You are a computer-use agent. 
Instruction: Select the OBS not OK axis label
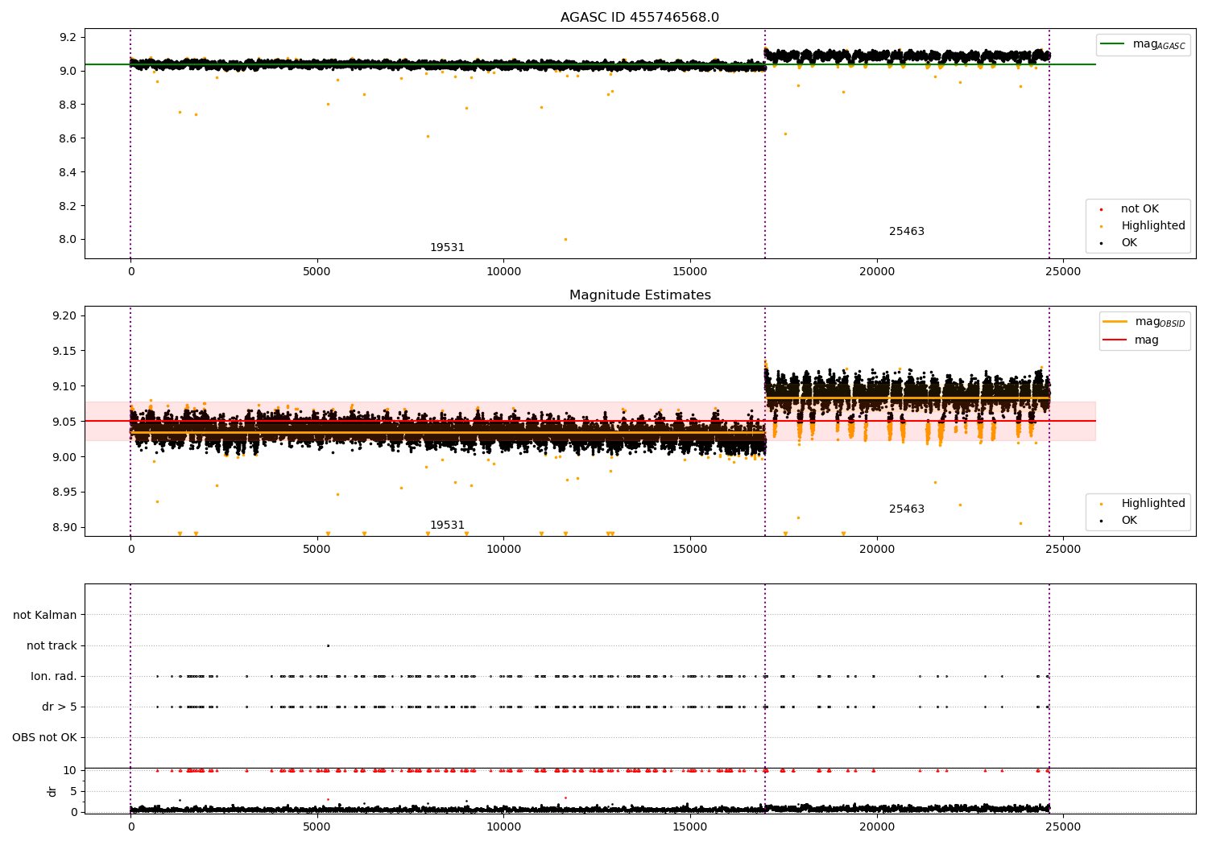(x=44, y=737)
